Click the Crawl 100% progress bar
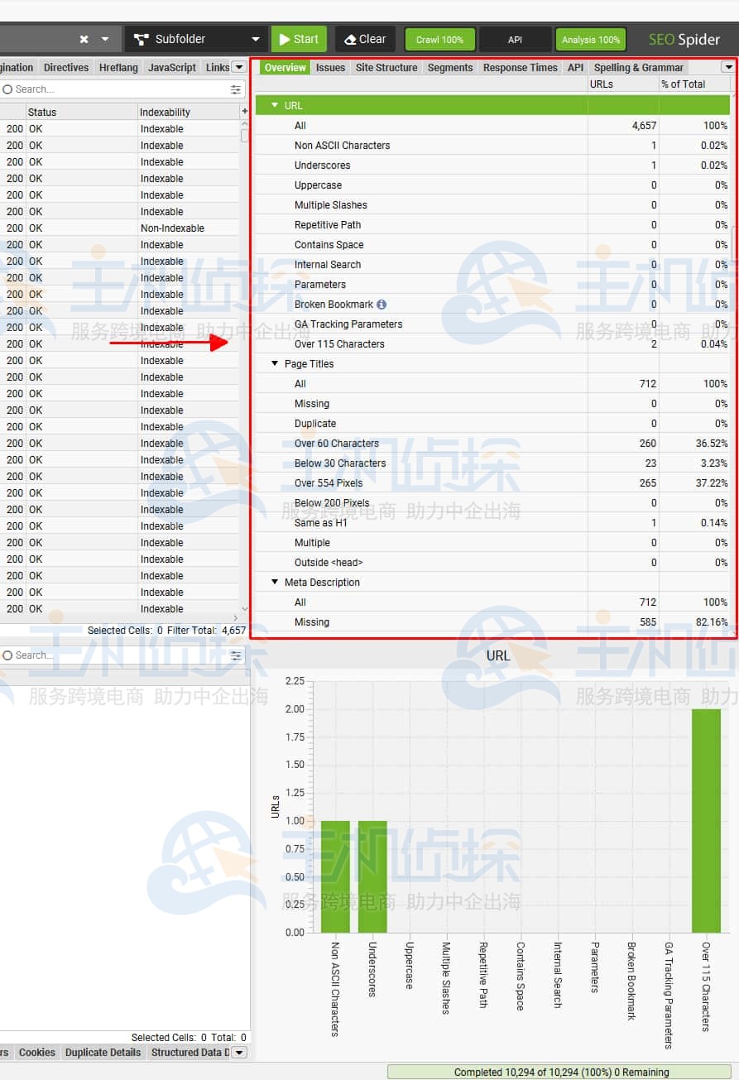The height and width of the screenshot is (1080, 739). [439, 40]
